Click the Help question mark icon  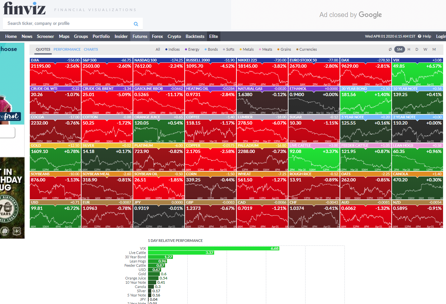click(x=419, y=36)
